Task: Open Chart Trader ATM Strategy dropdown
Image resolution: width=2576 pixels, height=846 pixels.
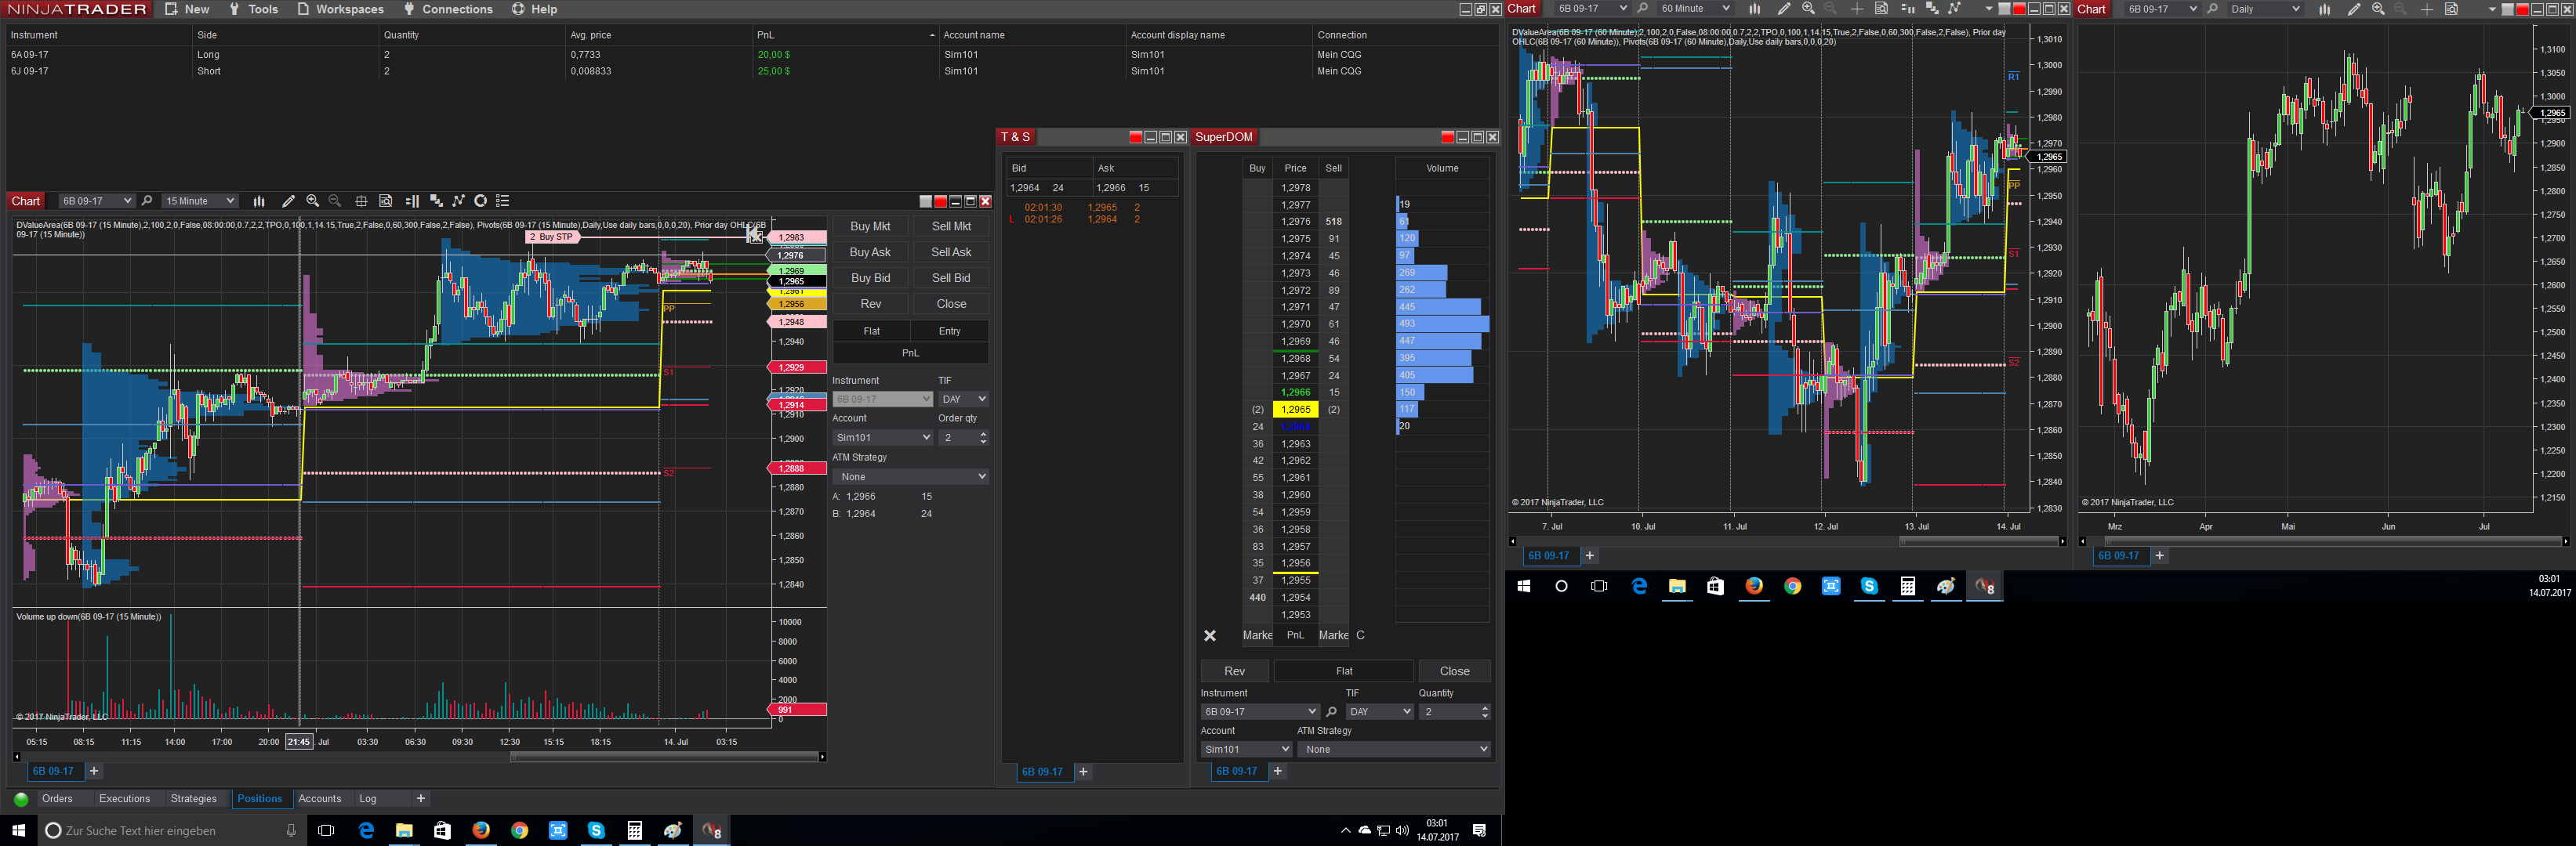Action: [x=911, y=476]
